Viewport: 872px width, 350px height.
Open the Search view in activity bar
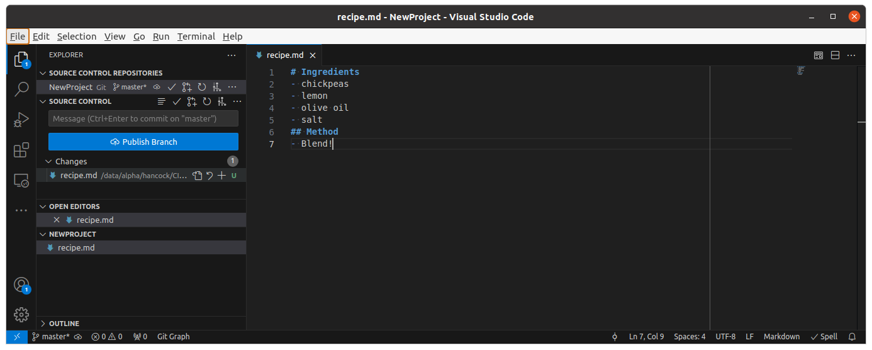pos(21,89)
